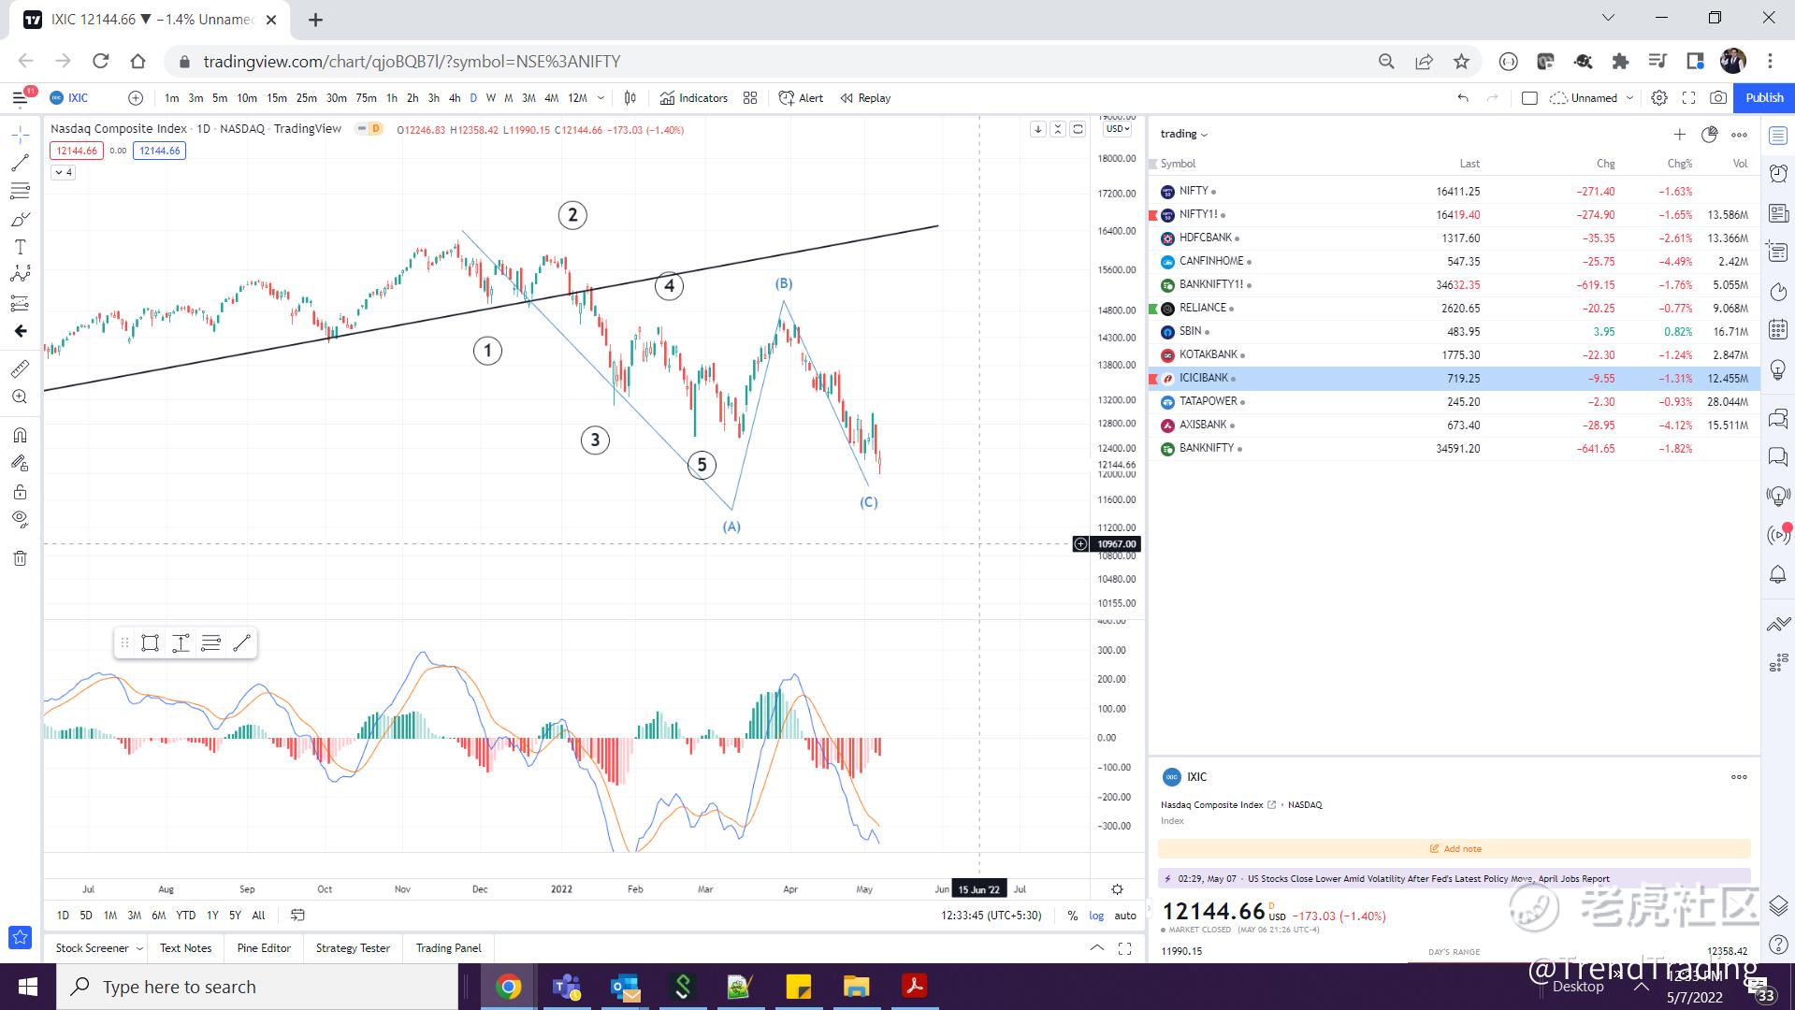Open the ideas lightbulb panel
Screen dimensions: 1795x1010
click(x=1778, y=368)
